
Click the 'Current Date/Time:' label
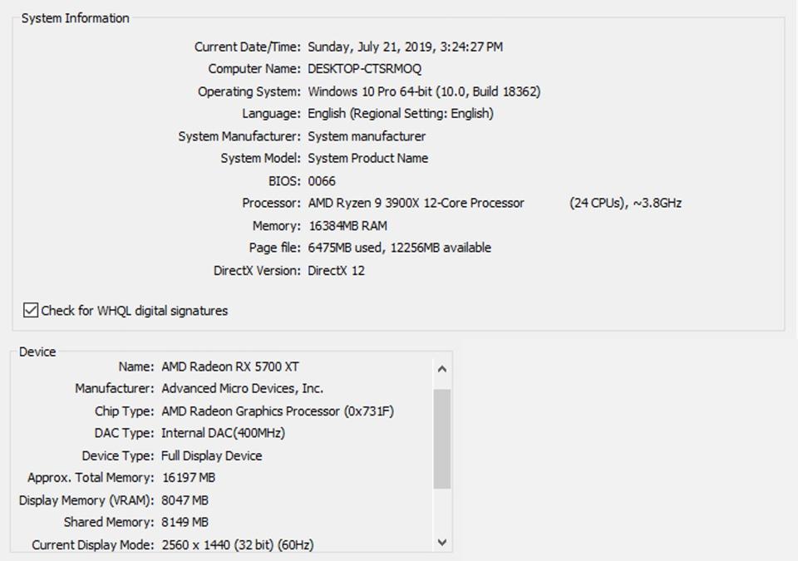pos(248,47)
